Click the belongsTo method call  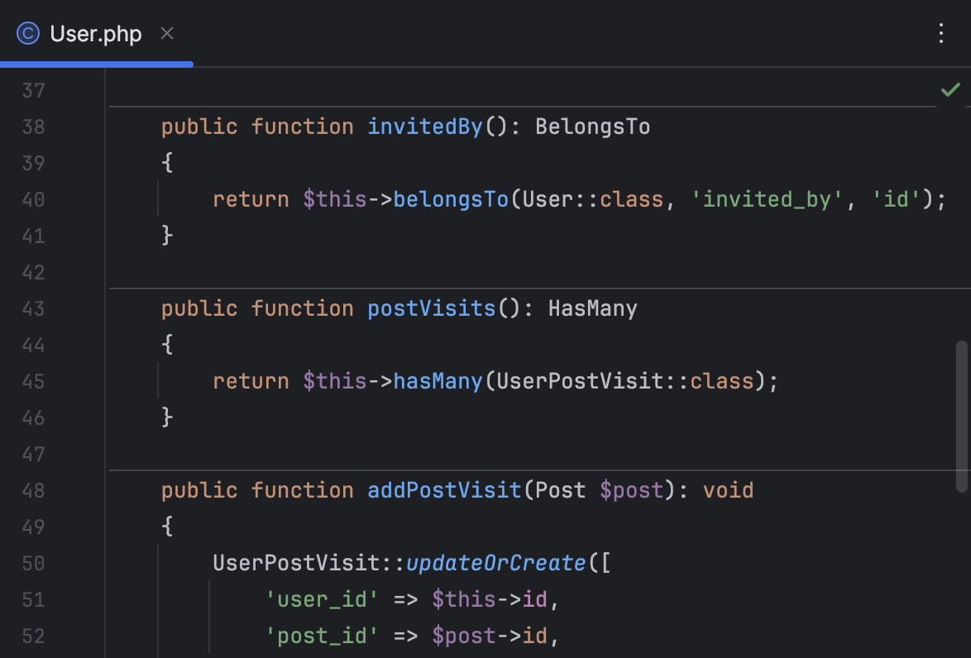pyautogui.click(x=451, y=199)
